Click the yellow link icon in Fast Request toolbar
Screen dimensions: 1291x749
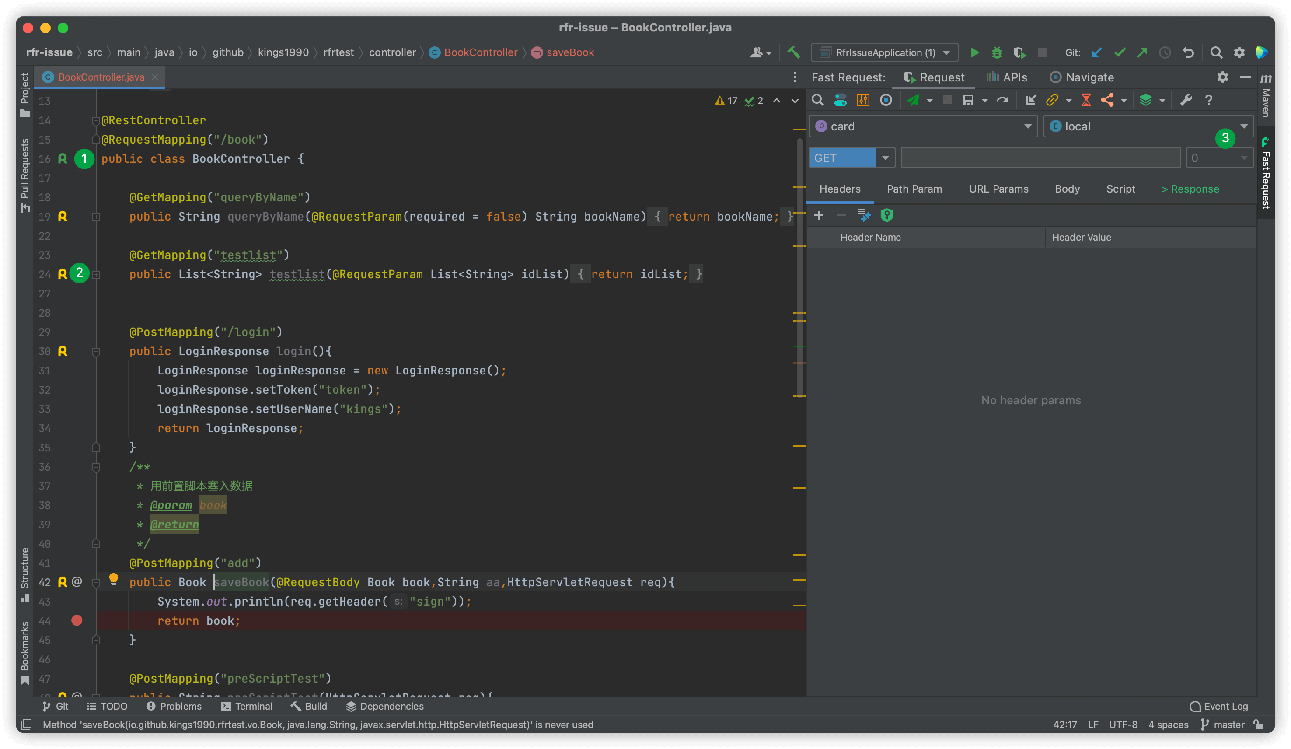[1052, 100]
